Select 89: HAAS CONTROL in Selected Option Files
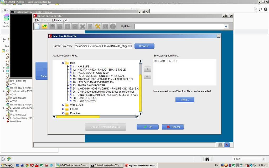 (x=166, y=61)
